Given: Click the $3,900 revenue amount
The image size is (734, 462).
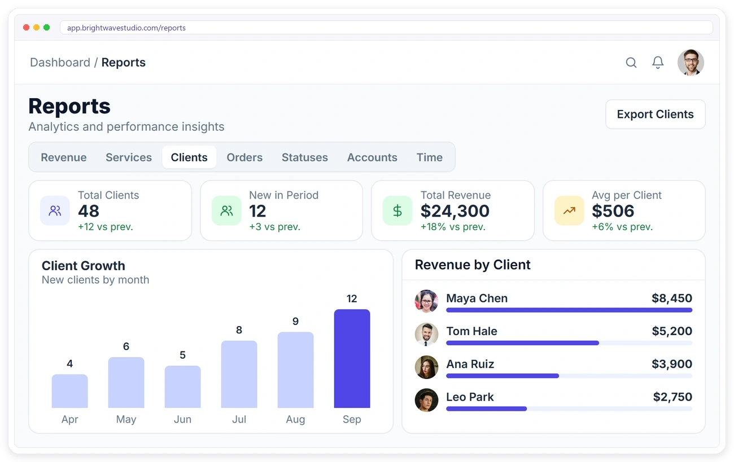Looking at the screenshot, I should [672, 364].
